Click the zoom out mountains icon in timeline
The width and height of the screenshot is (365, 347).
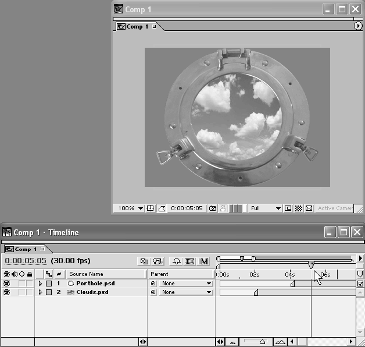coord(233,342)
